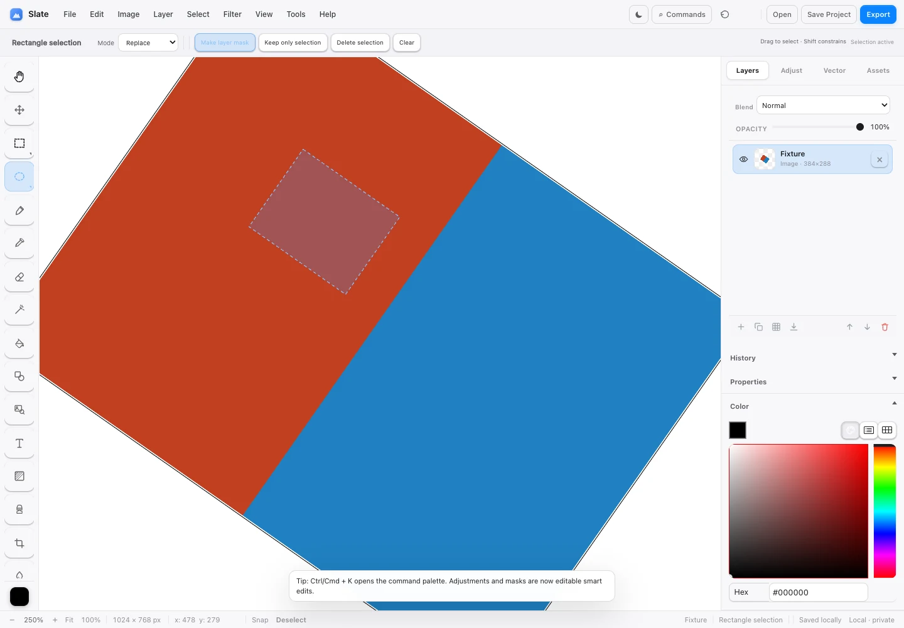Toggle dark mode with moon icon

click(638, 14)
